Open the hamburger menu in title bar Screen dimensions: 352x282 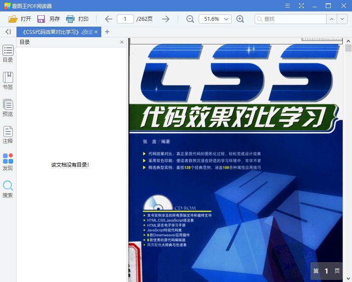(x=288, y=6)
